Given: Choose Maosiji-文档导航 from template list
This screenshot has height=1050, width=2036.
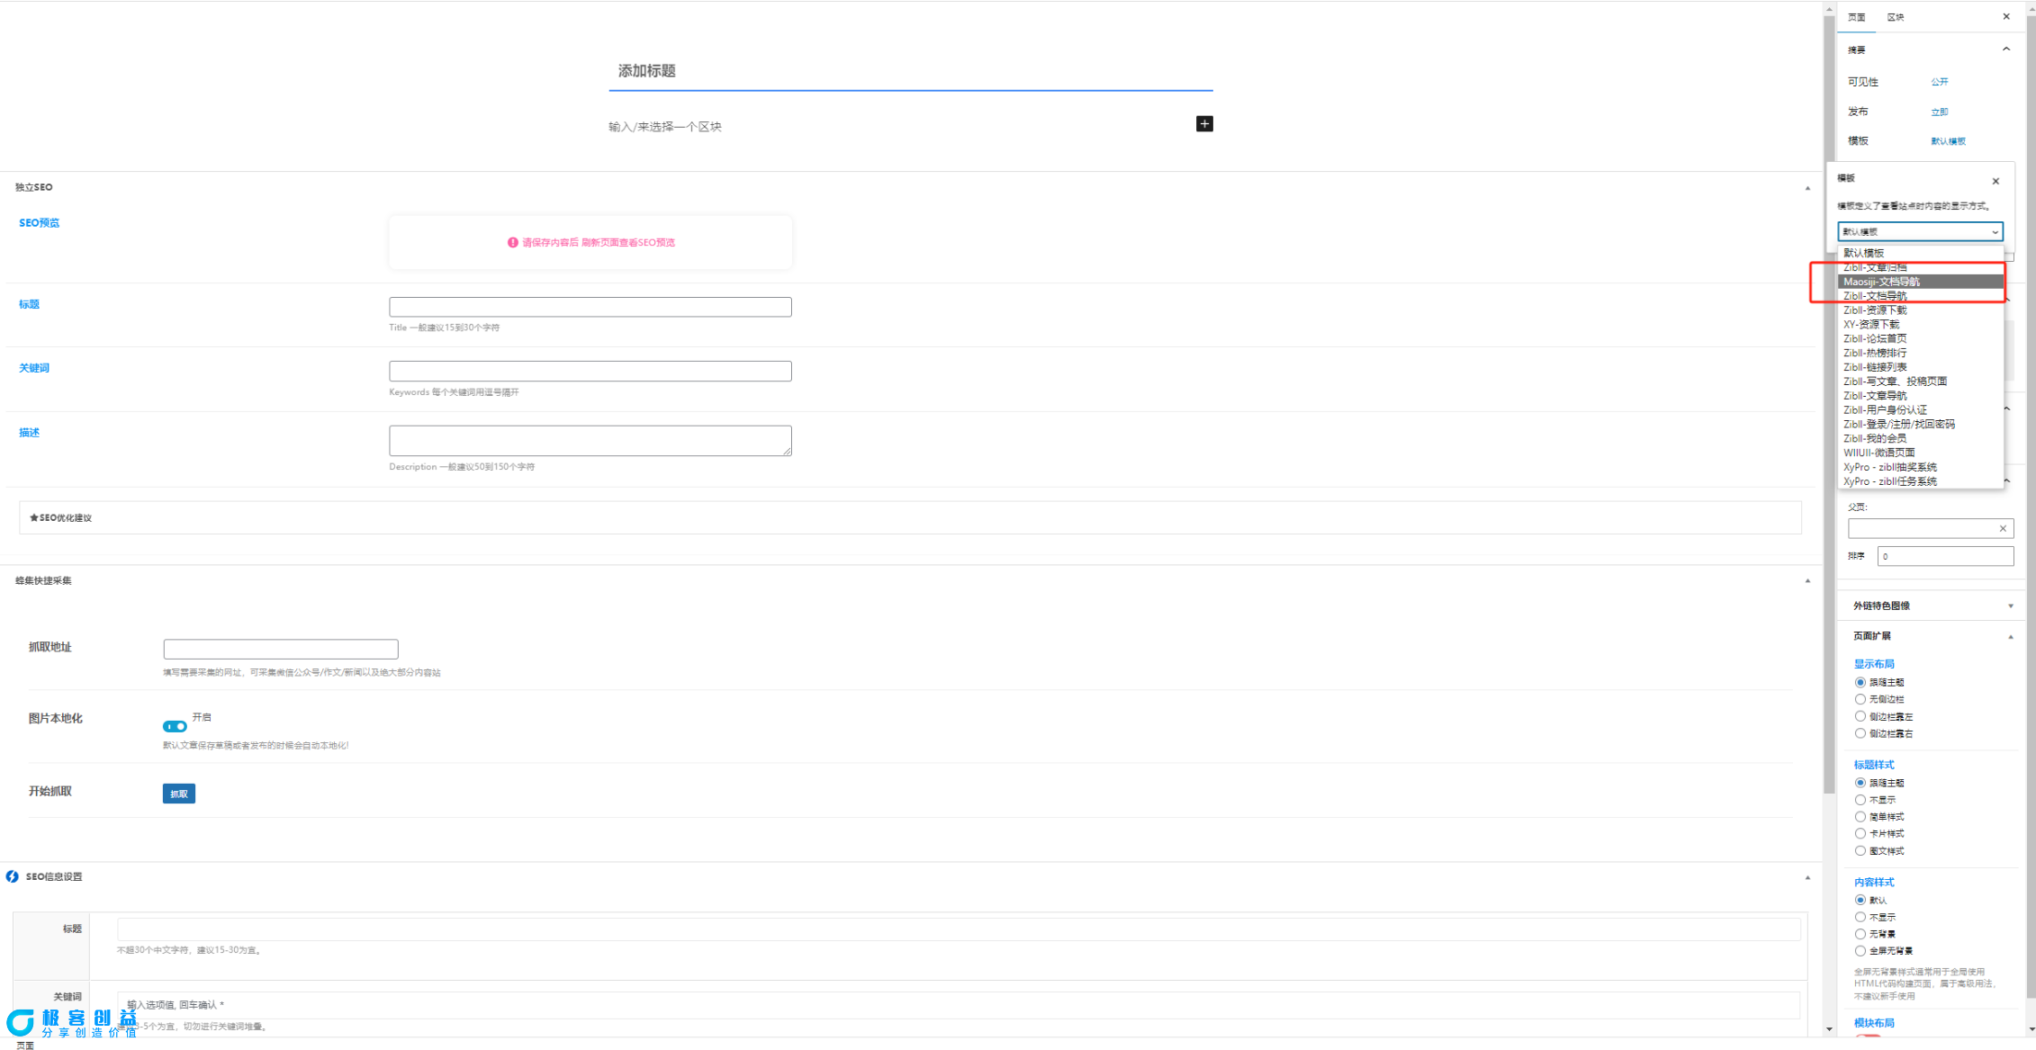Looking at the screenshot, I should point(1881,282).
